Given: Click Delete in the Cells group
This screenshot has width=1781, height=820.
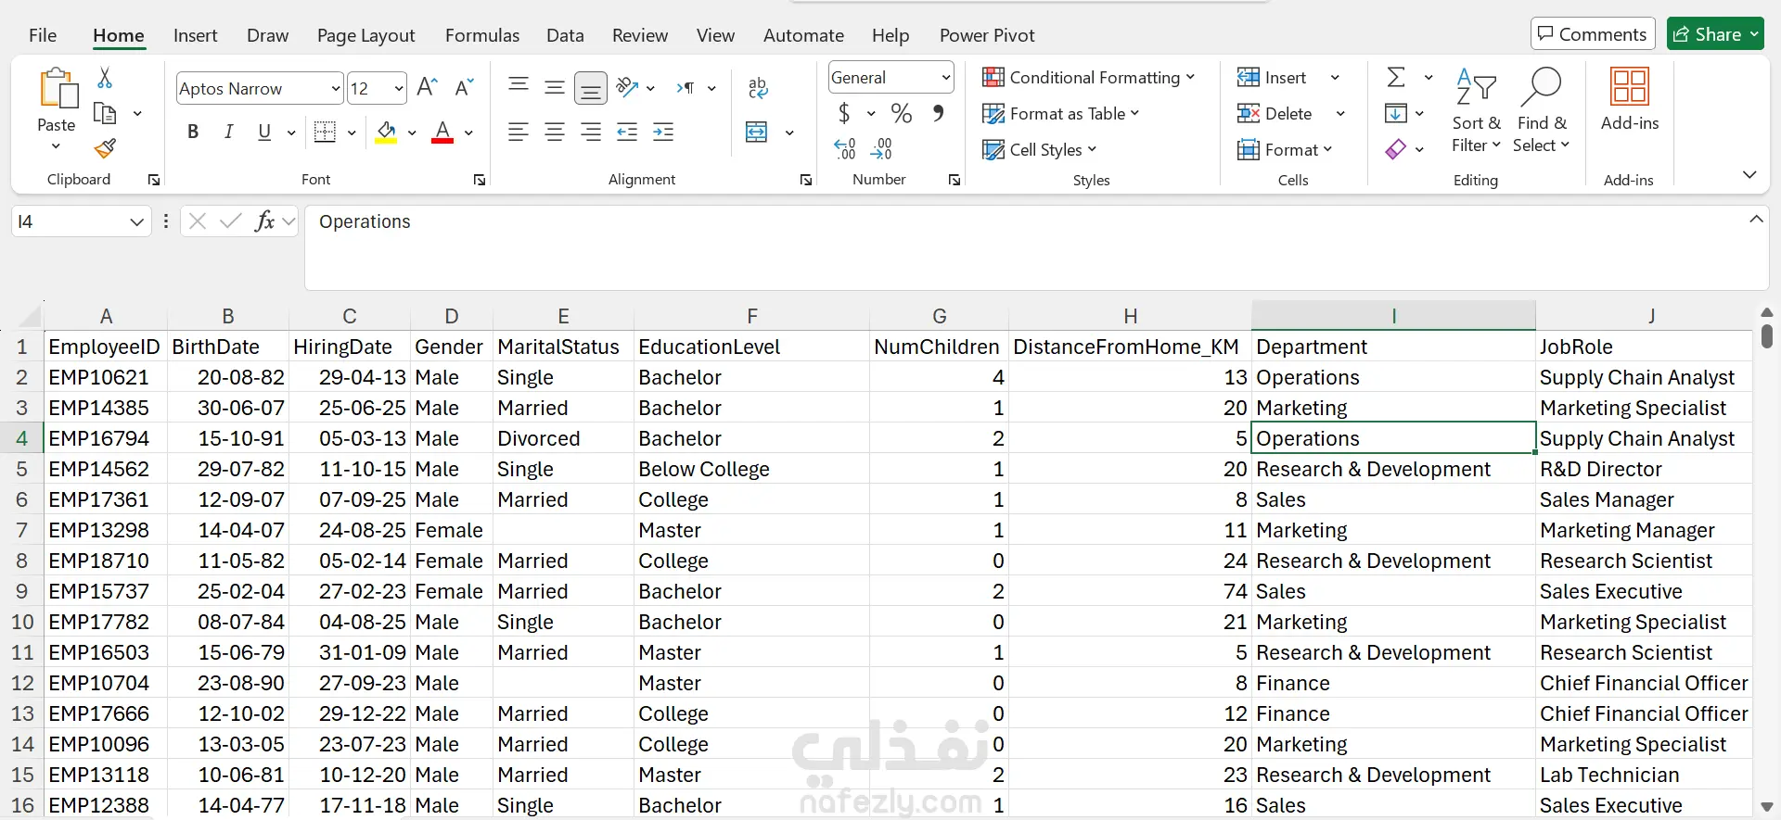Looking at the screenshot, I should 1275,114.
